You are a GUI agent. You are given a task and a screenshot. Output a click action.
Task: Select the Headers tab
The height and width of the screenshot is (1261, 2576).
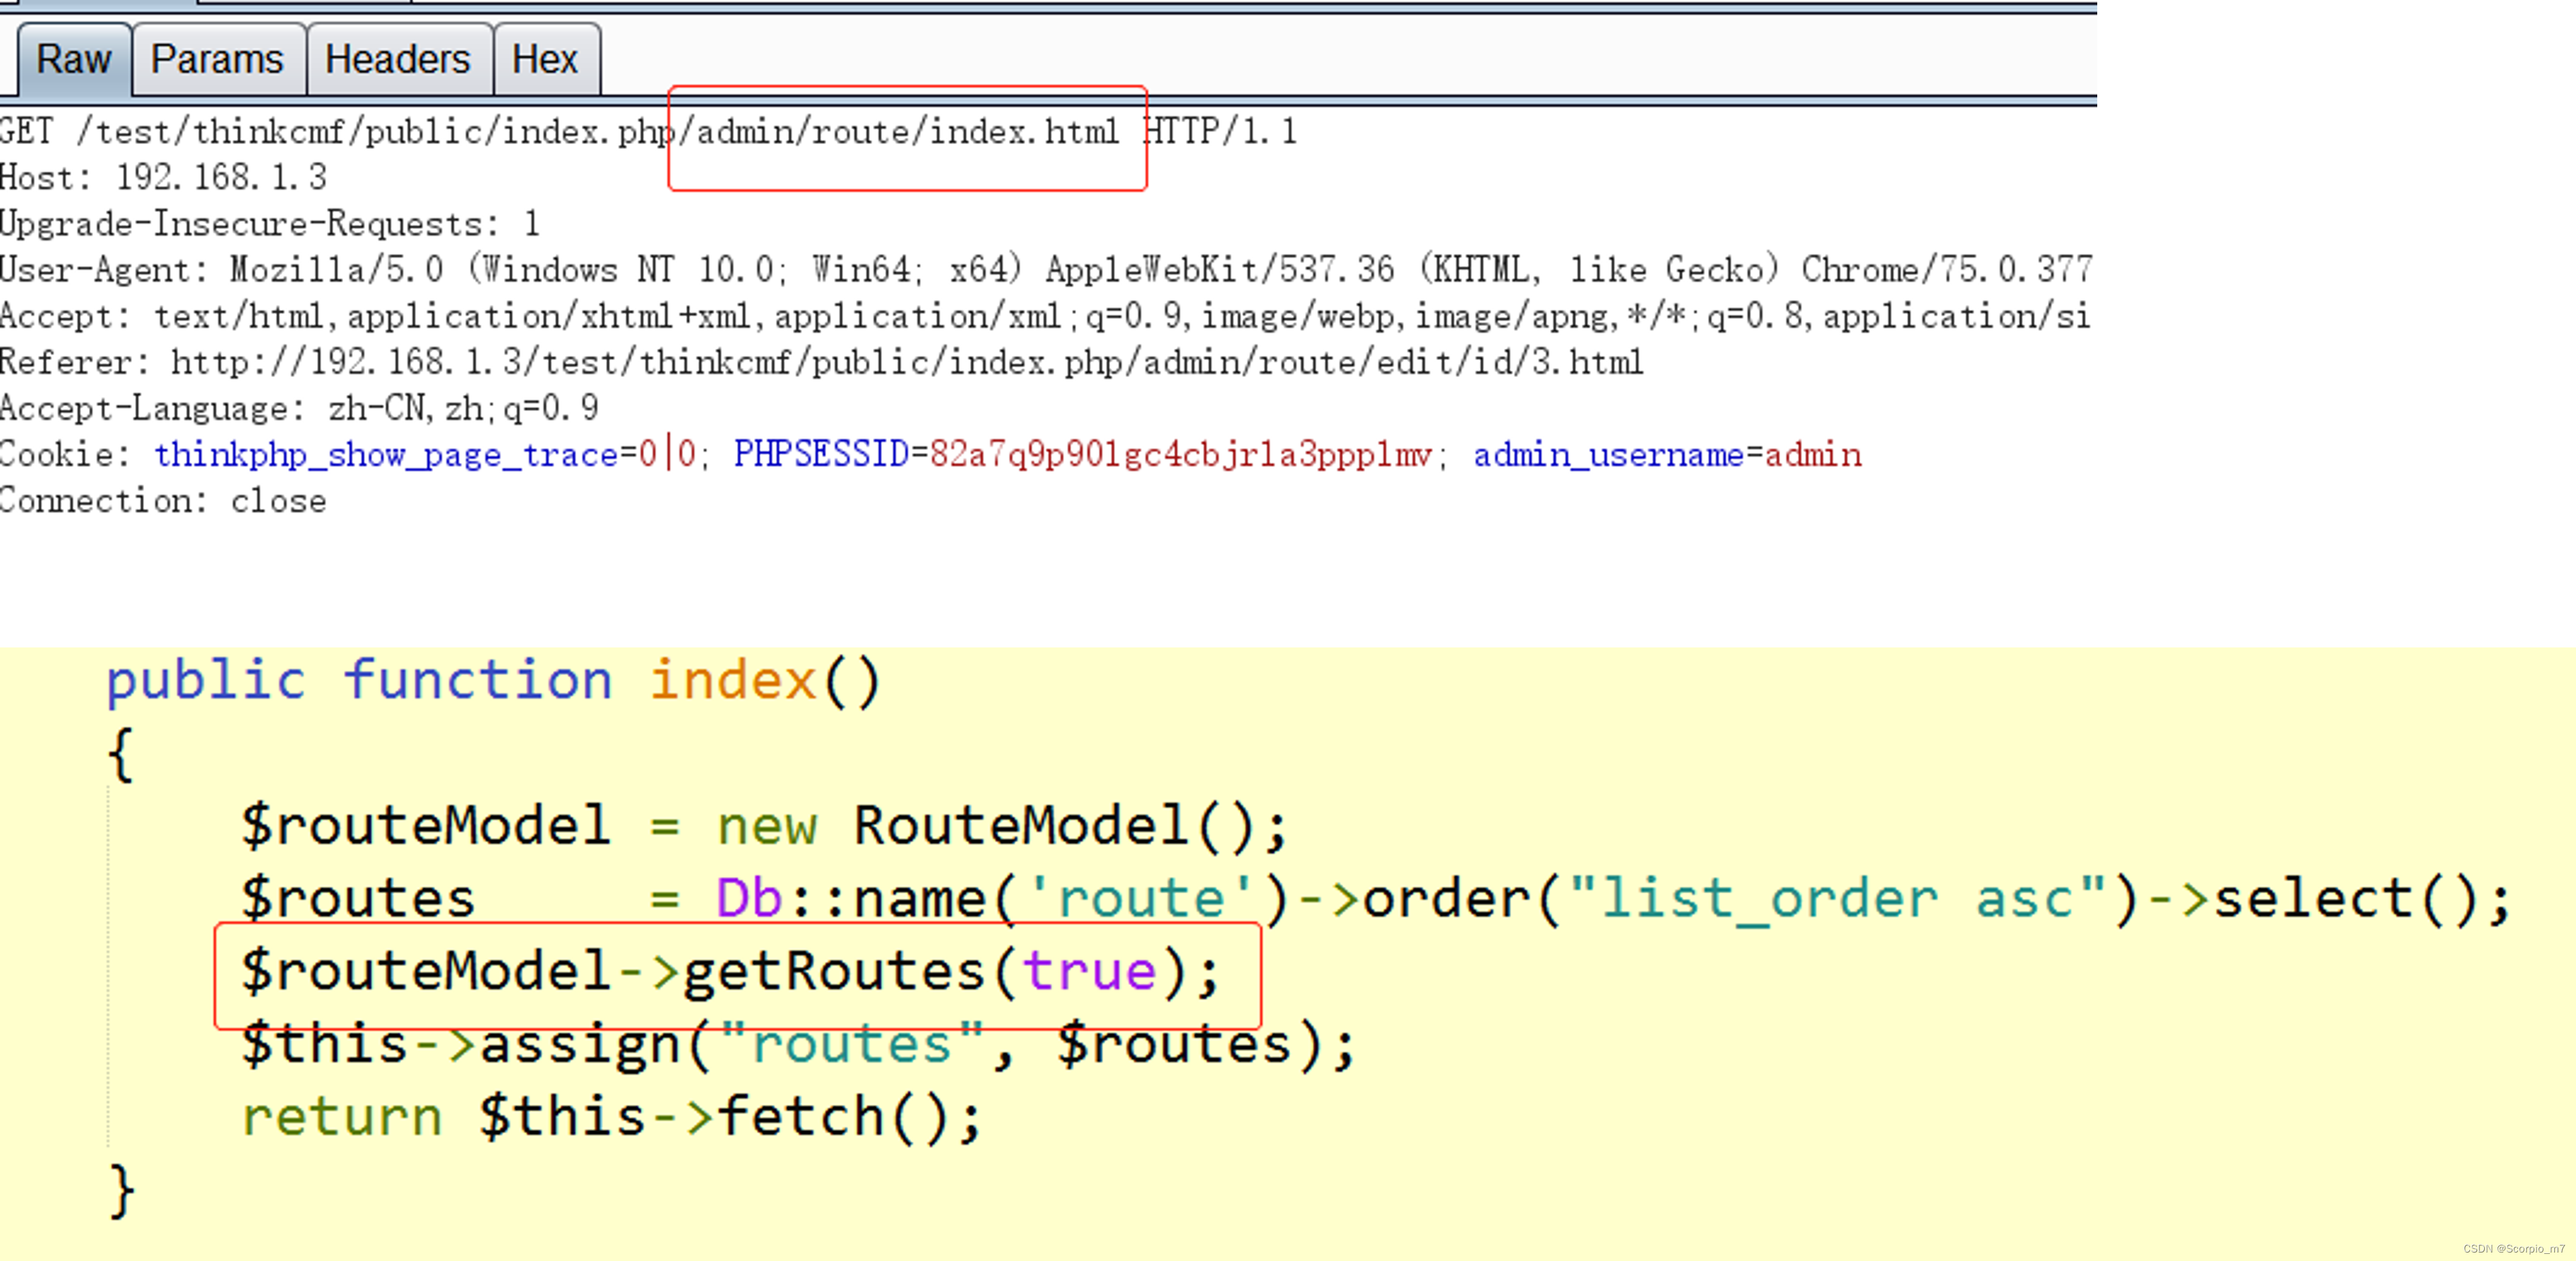pyautogui.click(x=397, y=60)
